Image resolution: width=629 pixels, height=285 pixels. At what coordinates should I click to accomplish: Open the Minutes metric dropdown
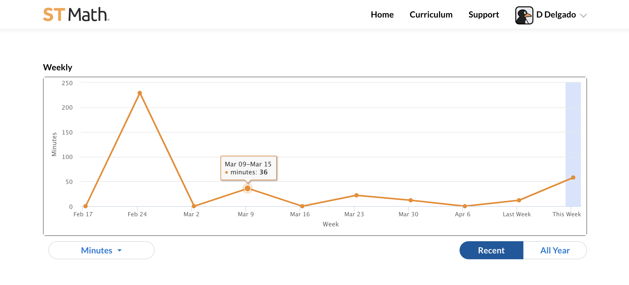pyautogui.click(x=97, y=250)
